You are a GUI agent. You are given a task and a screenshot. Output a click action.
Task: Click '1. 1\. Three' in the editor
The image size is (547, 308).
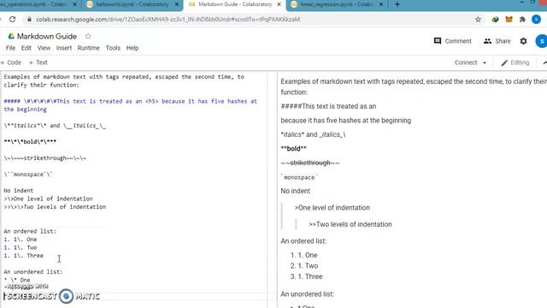24,256
